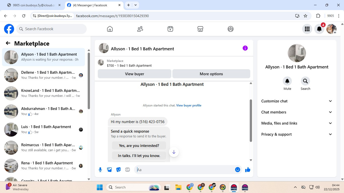
Task: Click the install app icon in address bar
Action: coord(297,16)
